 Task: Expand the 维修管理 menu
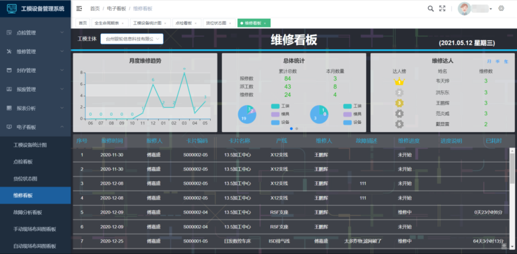[62, 51]
